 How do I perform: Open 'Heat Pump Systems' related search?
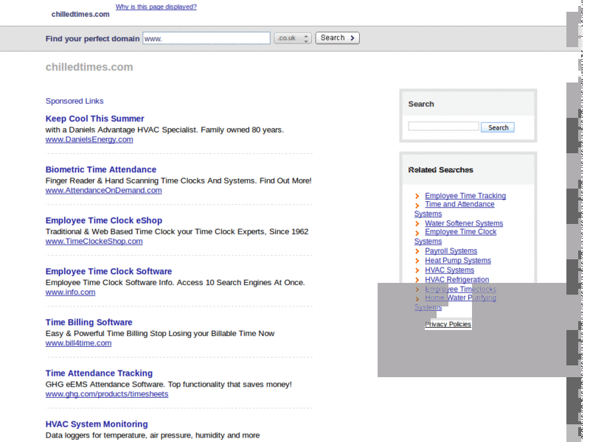[x=457, y=261]
